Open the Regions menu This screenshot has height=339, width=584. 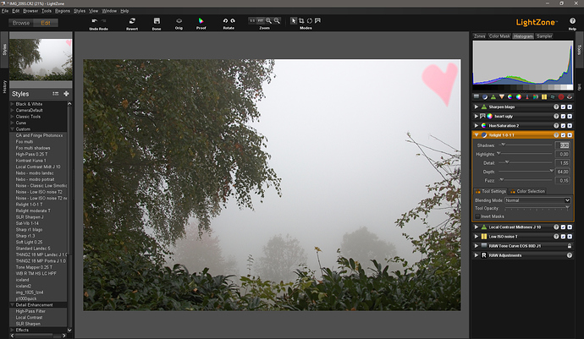click(x=63, y=11)
